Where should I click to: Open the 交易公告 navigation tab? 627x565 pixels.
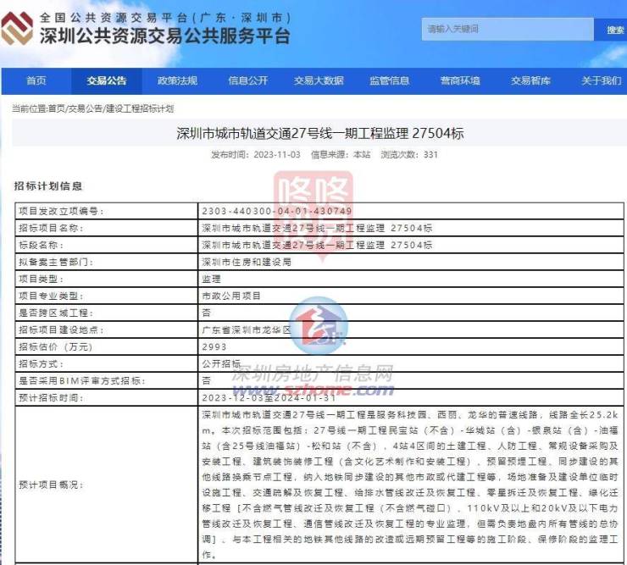(x=107, y=80)
